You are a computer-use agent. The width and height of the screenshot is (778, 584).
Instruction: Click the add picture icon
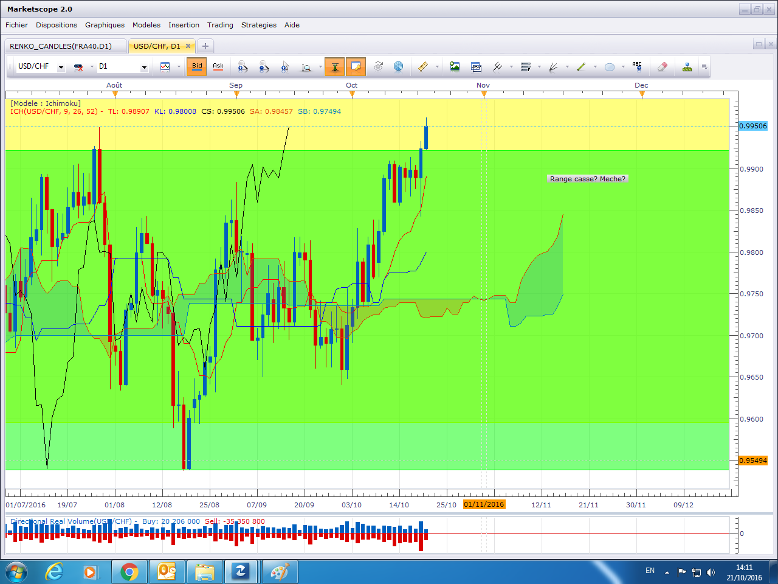pyautogui.click(x=455, y=67)
